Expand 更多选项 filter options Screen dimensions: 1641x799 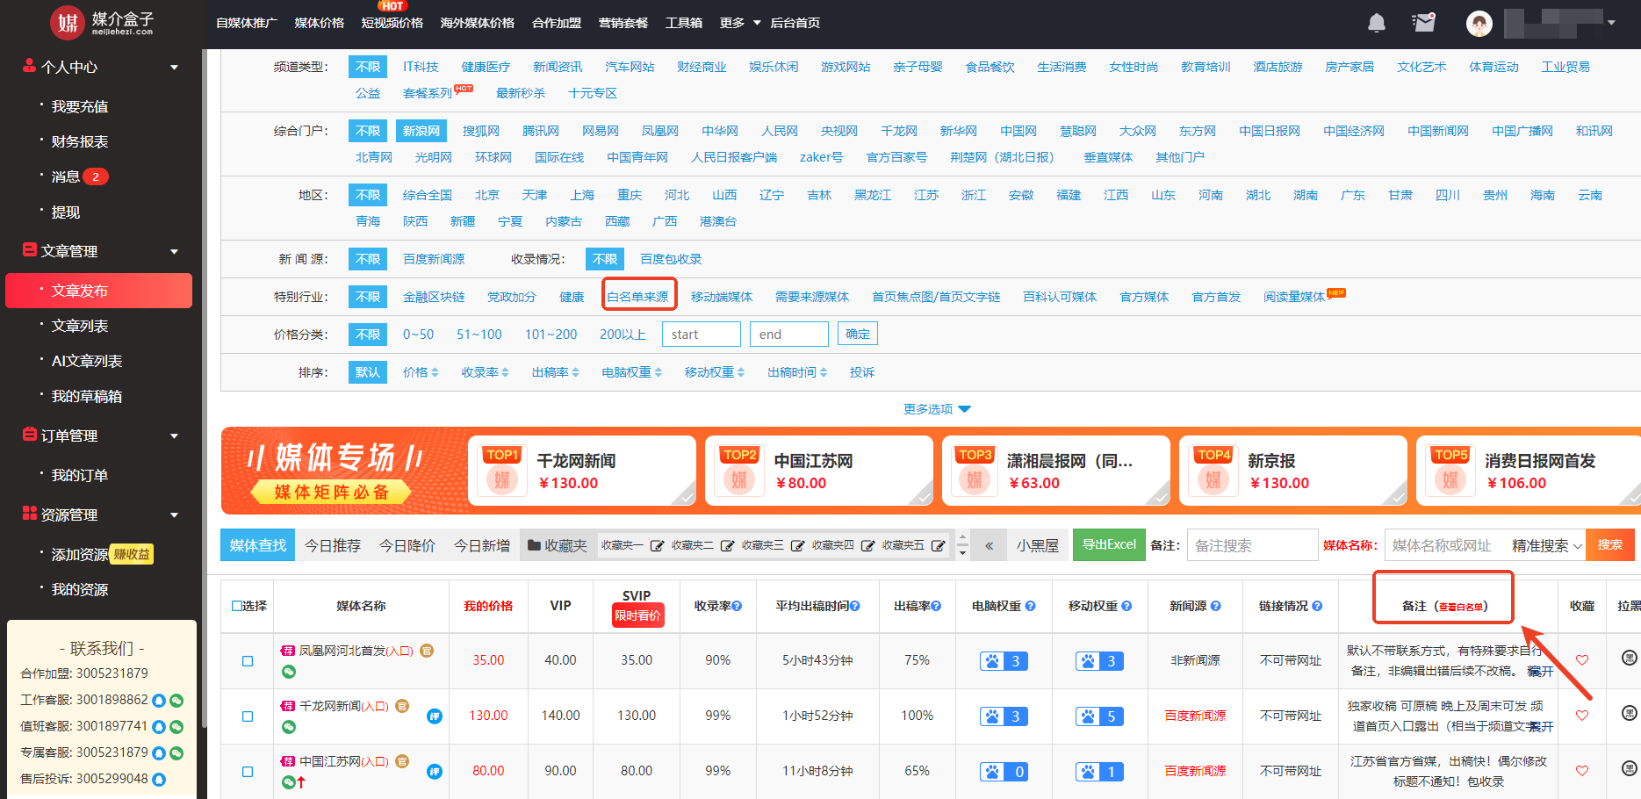pyautogui.click(x=937, y=409)
